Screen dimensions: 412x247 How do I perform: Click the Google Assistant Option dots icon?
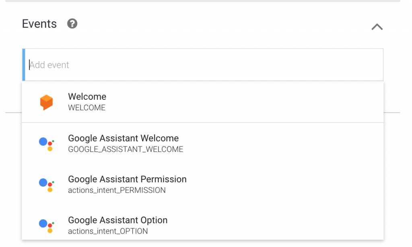46,225
